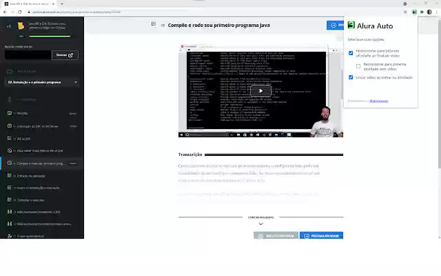Screen dimensions: 441x276
Task: Click the video thumbnail presenter area
Action: (x=326, y=121)
